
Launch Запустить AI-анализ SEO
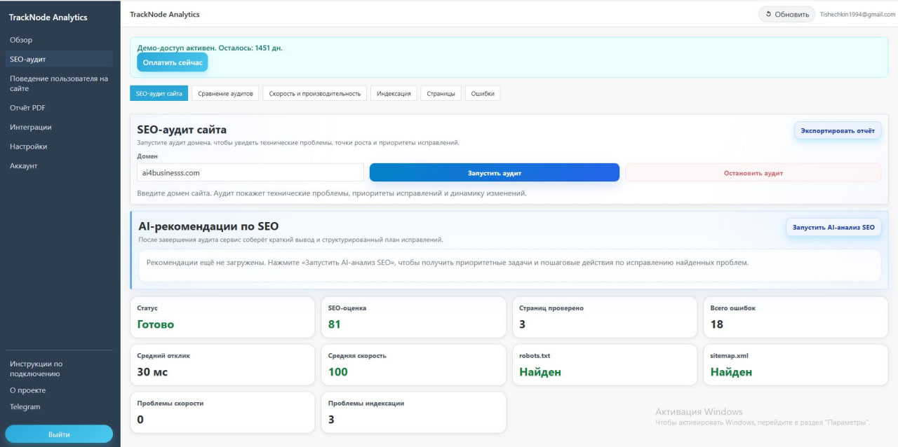point(833,227)
